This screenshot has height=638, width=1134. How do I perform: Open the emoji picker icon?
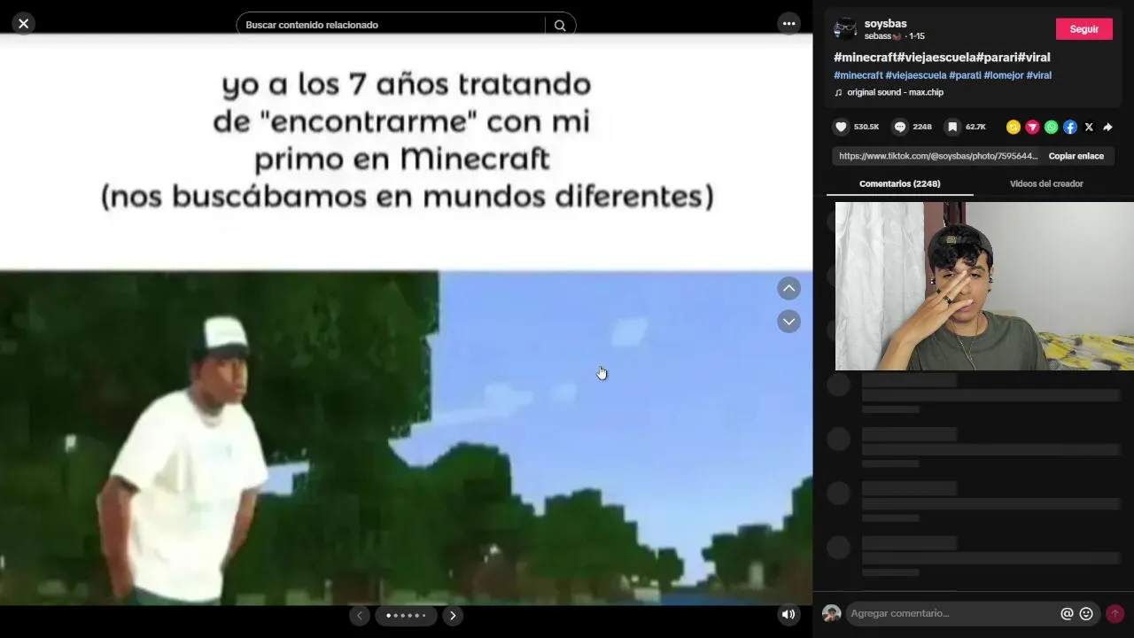pyautogui.click(x=1086, y=613)
